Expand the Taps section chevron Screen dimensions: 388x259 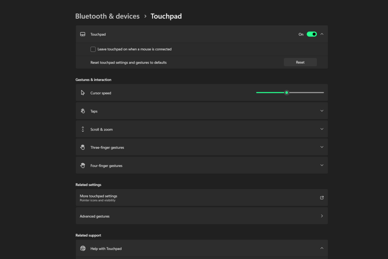[x=322, y=111]
